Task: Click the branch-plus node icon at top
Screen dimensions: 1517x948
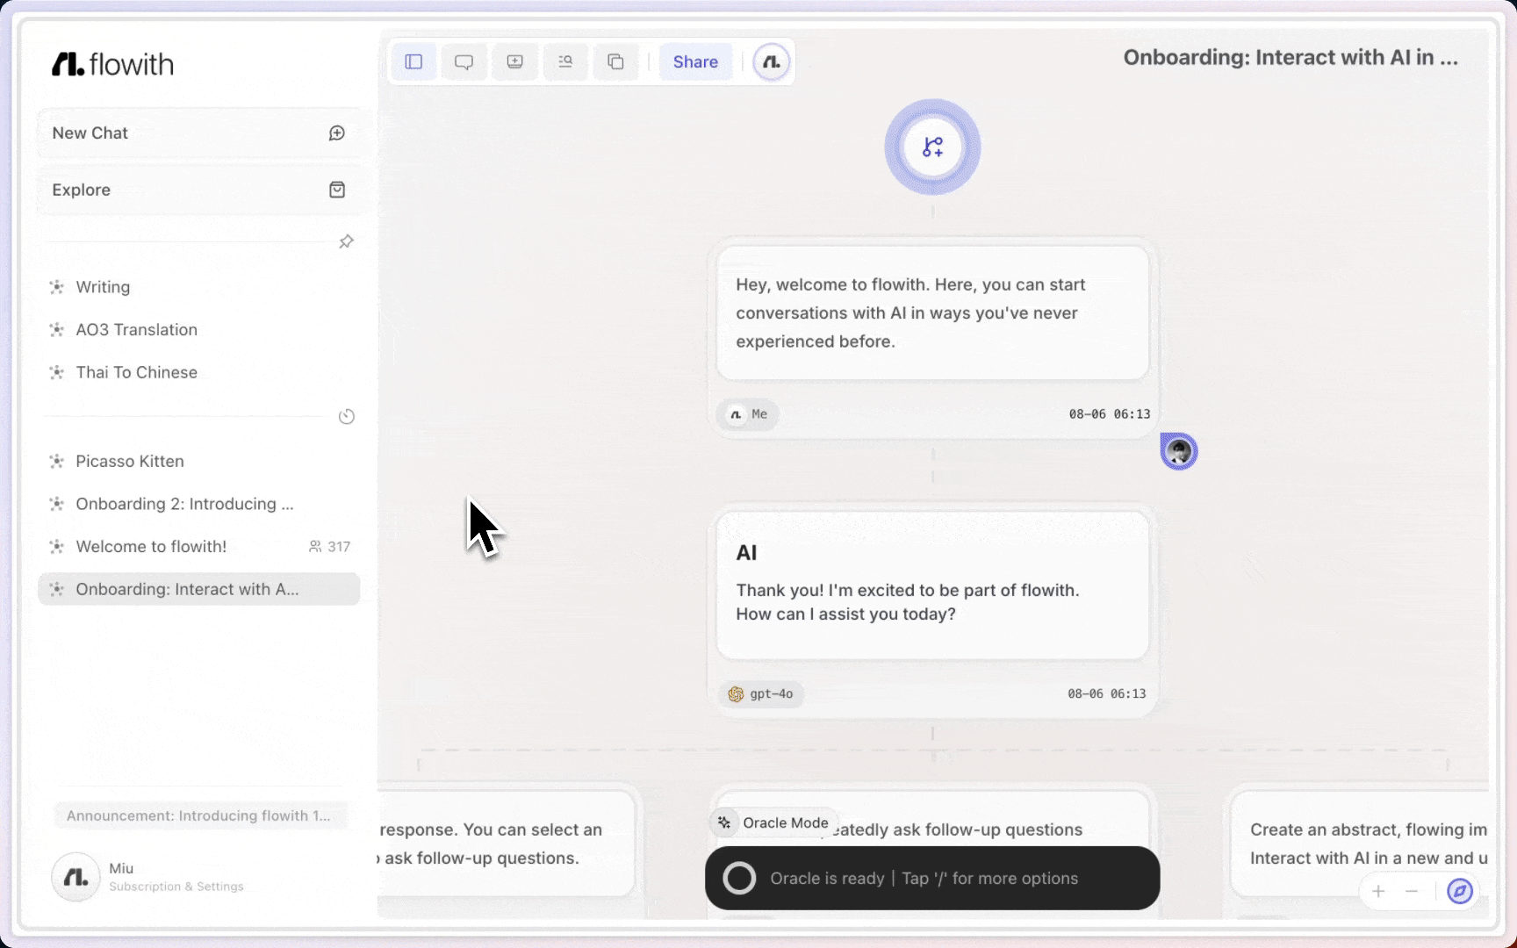Action: (932, 147)
